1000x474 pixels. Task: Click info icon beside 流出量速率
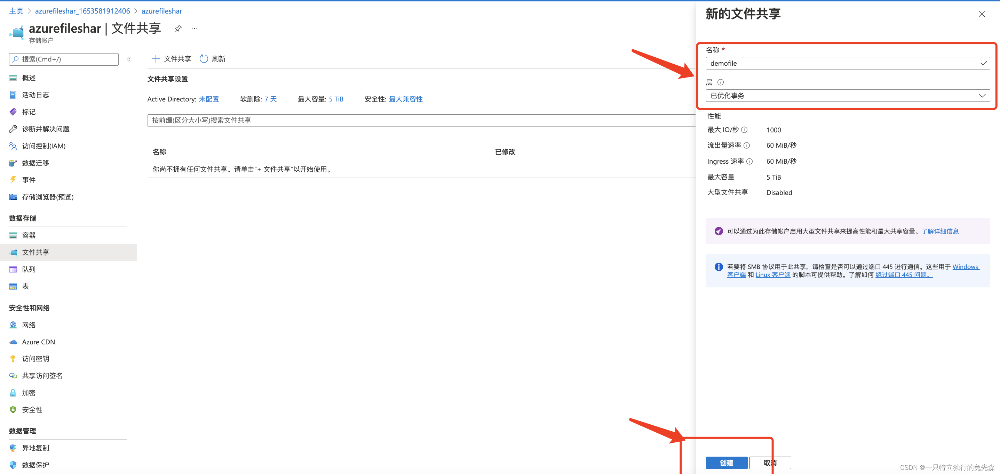coord(746,145)
